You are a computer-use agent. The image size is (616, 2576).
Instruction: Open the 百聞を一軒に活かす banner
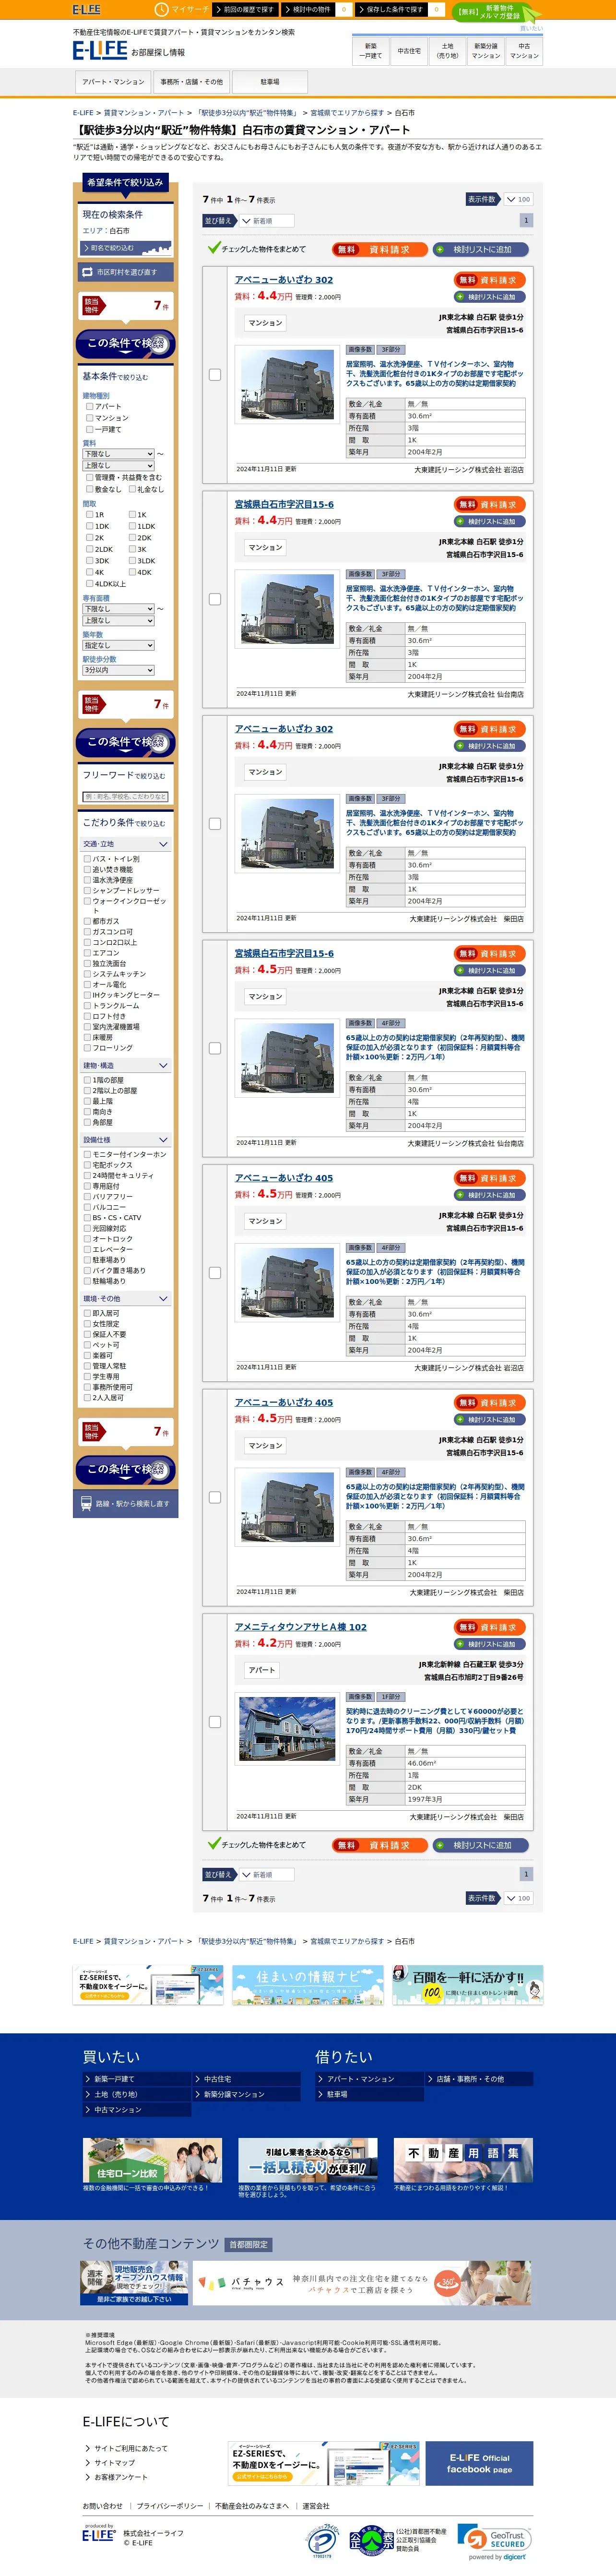pyautogui.click(x=468, y=1984)
